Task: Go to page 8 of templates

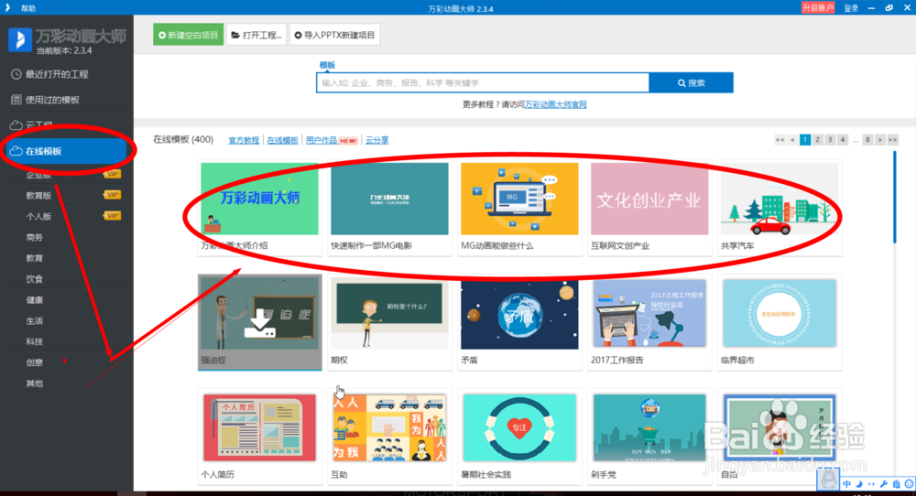Action: (x=867, y=139)
